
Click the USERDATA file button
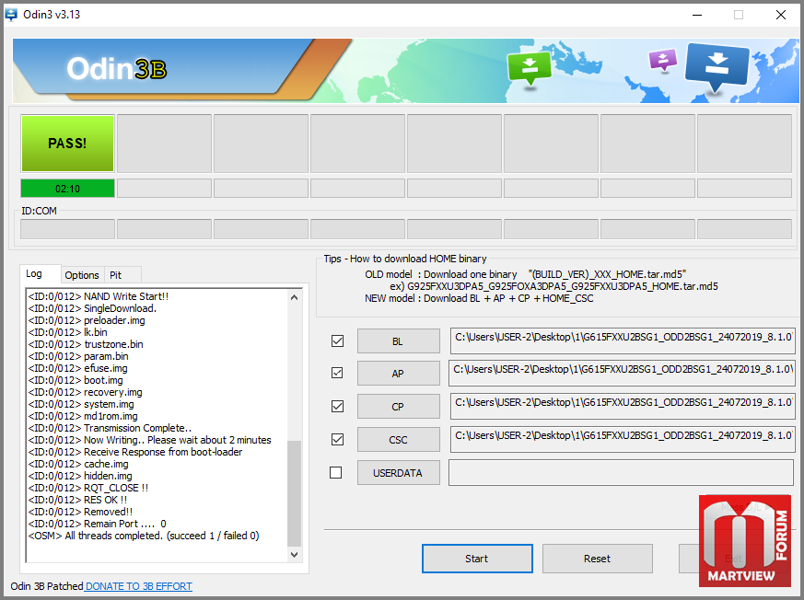(399, 473)
